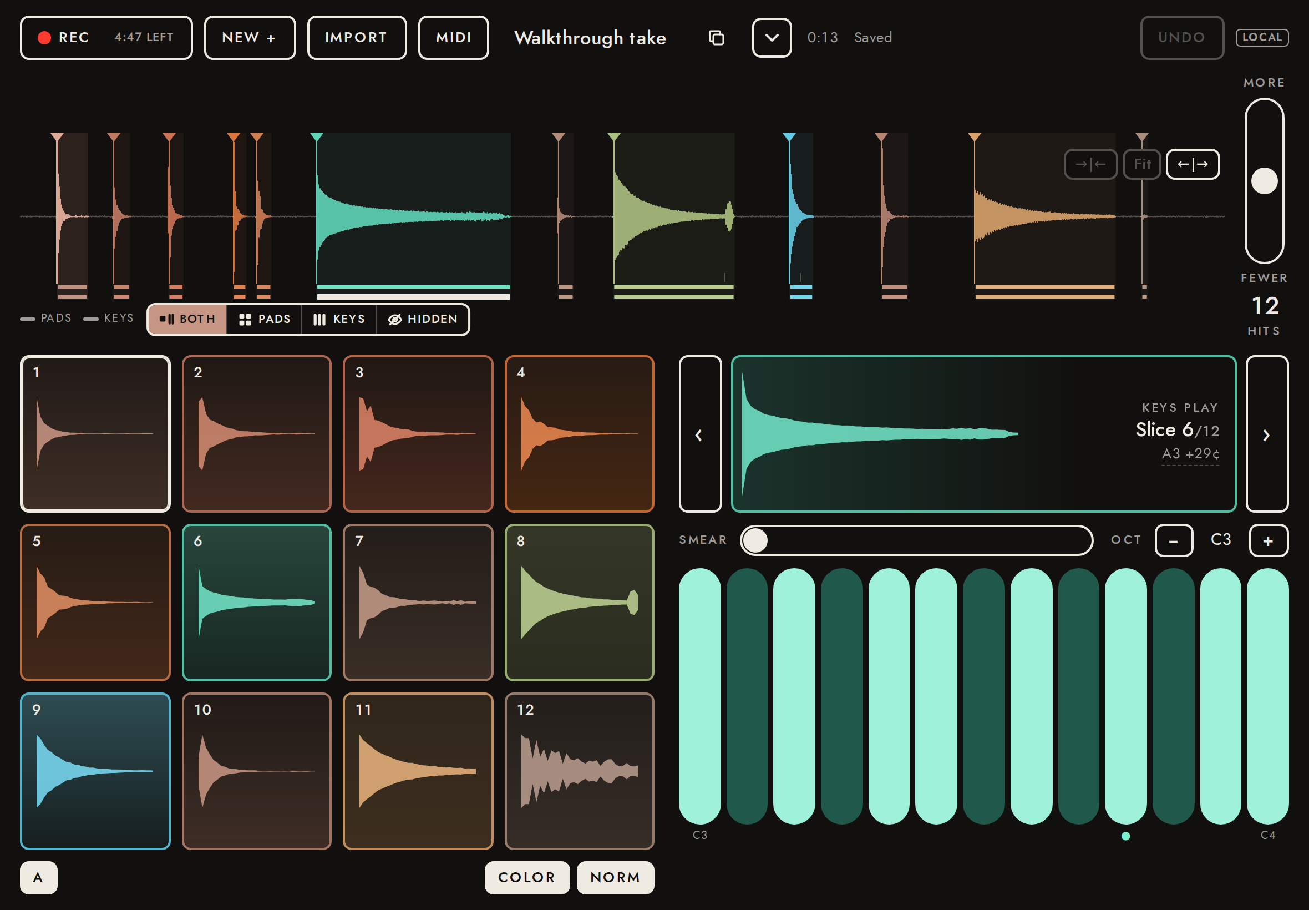Trigger pad 1

(x=95, y=434)
